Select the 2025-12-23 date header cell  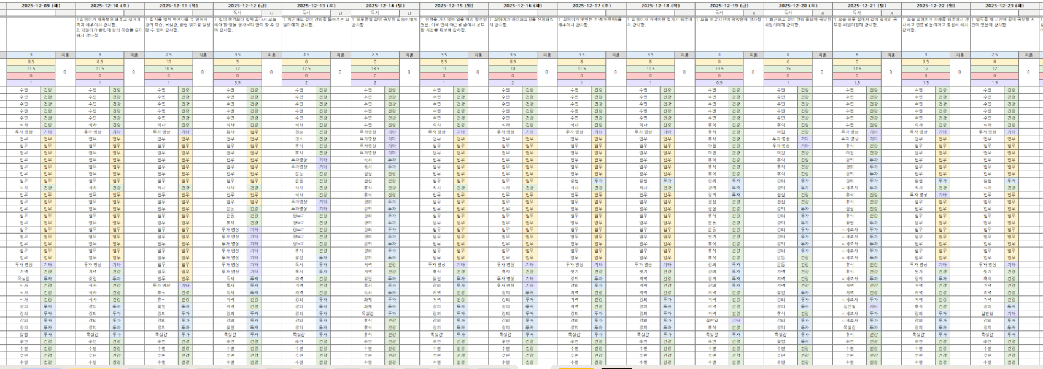coord(1004,6)
